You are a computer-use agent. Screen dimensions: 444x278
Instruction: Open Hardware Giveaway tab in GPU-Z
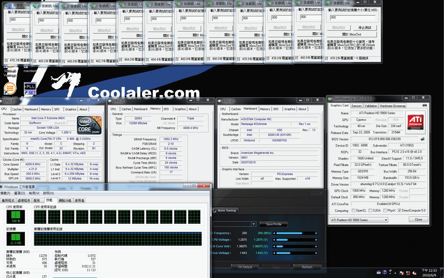(392, 106)
